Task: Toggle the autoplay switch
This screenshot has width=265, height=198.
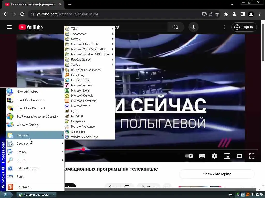Action: (x=189, y=156)
